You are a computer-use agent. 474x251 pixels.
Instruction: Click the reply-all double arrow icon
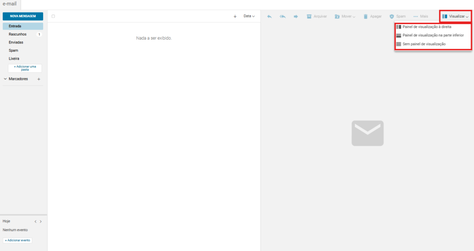click(282, 16)
